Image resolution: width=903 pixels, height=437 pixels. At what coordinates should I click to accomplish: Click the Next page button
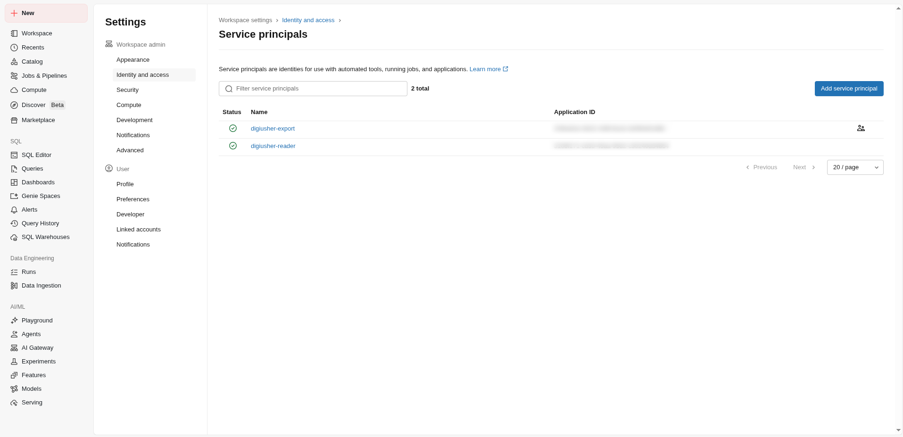(804, 167)
